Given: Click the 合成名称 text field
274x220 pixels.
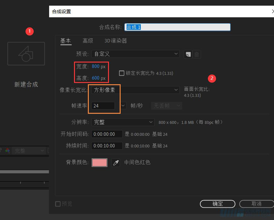Looking at the screenshot, I should (177, 27).
